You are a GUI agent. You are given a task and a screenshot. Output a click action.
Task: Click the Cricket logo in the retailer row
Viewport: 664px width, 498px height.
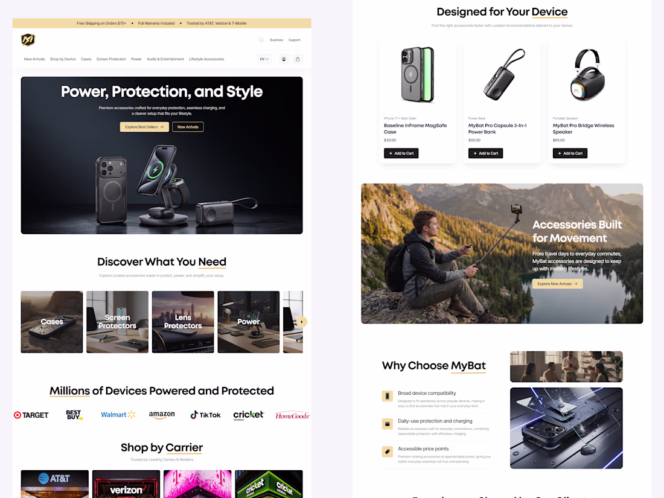249,415
